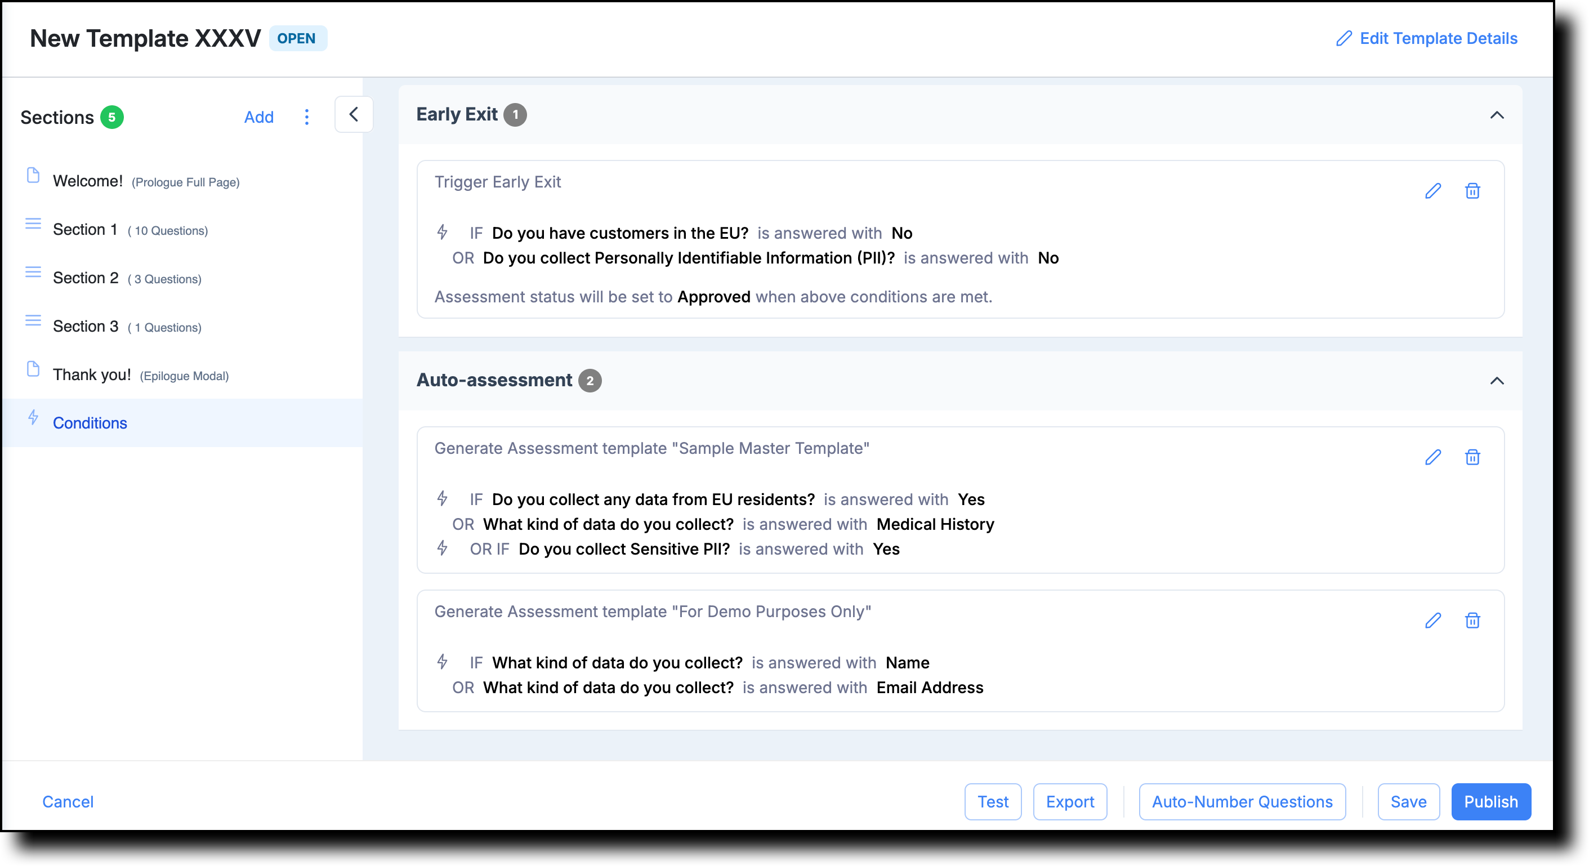Screen dimensions: 1589x866
Task: Add a new section
Action: (x=258, y=117)
